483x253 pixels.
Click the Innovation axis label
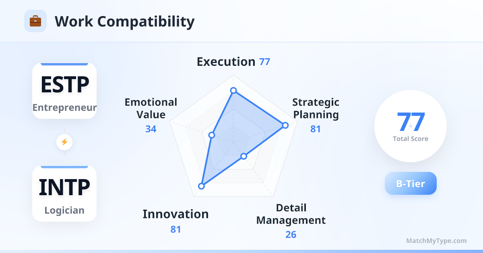click(x=175, y=214)
